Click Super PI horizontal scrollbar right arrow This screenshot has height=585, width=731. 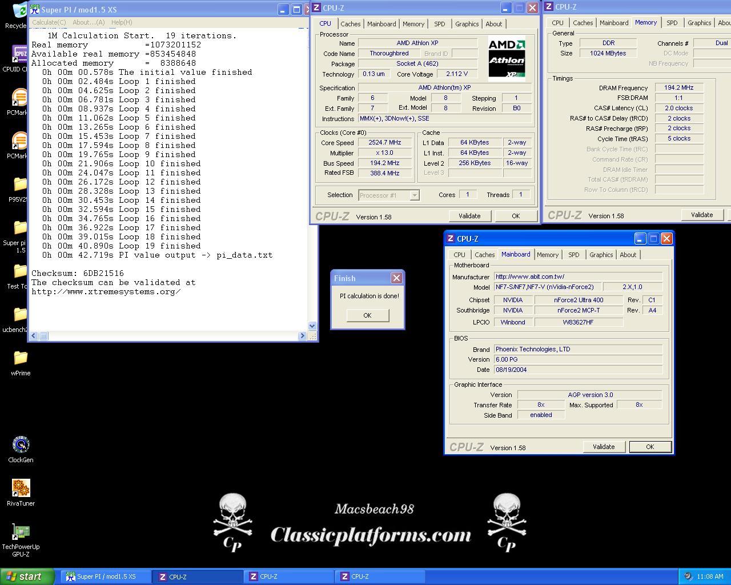(302, 336)
